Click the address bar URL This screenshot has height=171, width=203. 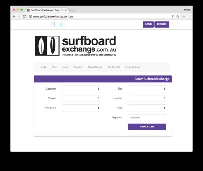tap(53, 16)
